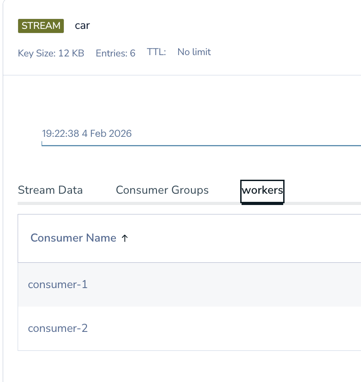Open the consumer-2 entry
The height and width of the screenshot is (382, 361).
58,328
